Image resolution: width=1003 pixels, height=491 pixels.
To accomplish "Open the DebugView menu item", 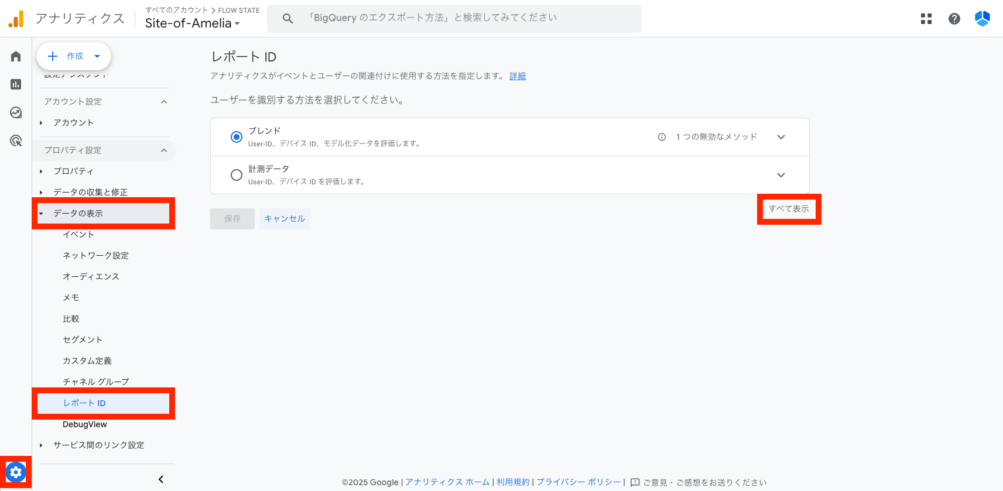I will point(85,424).
